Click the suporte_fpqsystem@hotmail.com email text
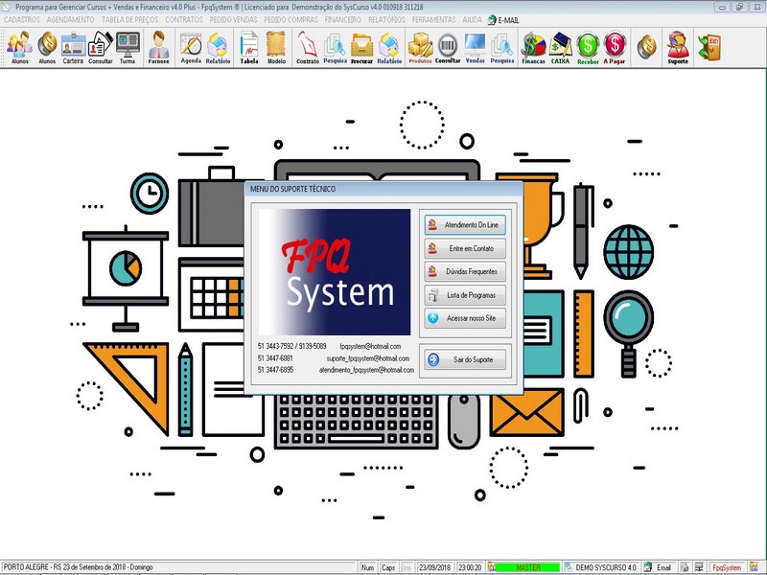 (368, 358)
